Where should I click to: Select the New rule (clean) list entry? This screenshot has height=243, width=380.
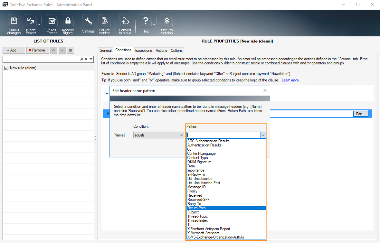[48, 68]
